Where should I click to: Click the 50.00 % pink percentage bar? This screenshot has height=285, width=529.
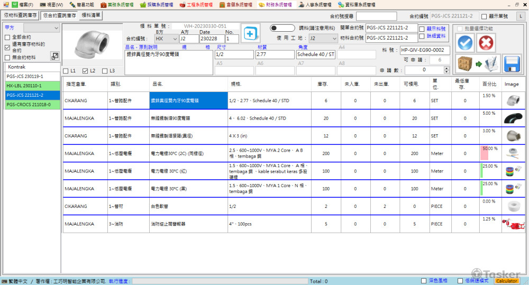[x=484, y=153]
